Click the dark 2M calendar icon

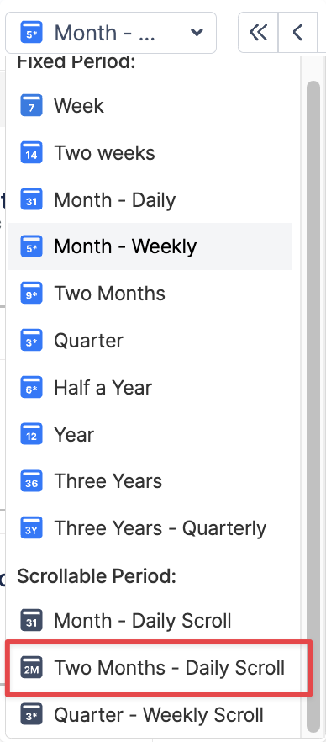coord(32,668)
